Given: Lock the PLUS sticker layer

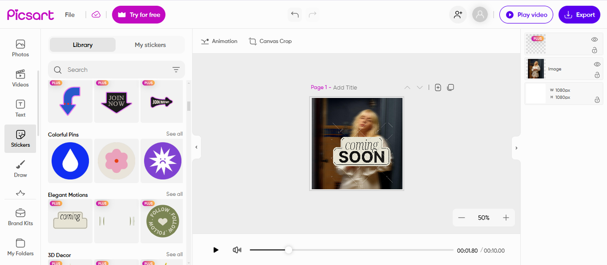Looking at the screenshot, I should point(594,50).
